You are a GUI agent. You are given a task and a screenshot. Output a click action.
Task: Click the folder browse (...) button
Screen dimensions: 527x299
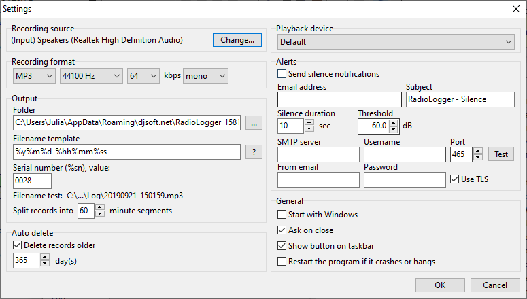253,123
